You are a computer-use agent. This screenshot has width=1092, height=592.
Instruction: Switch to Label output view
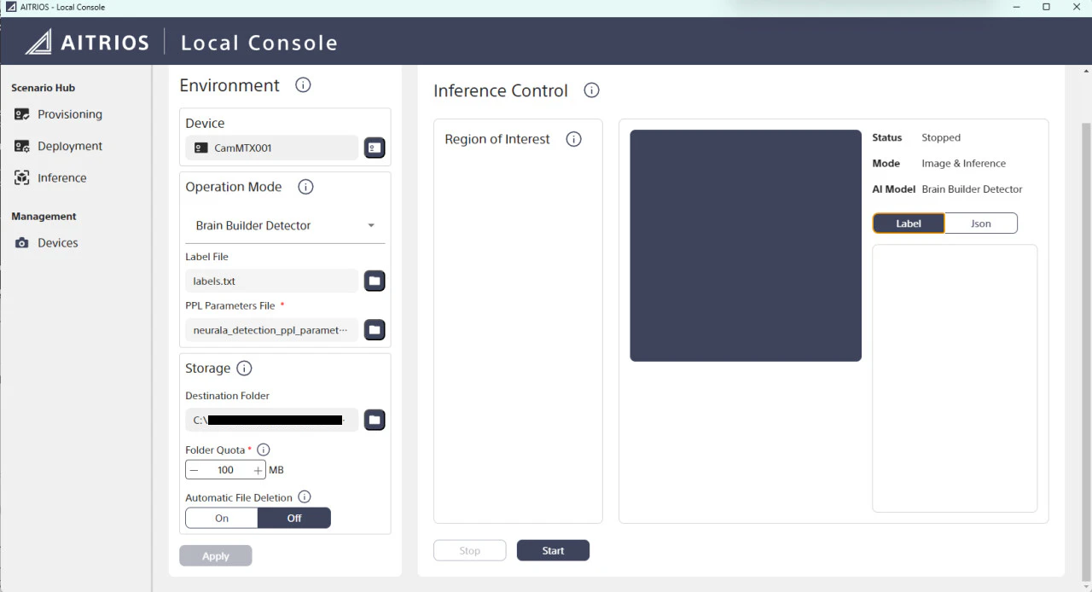(909, 223)
